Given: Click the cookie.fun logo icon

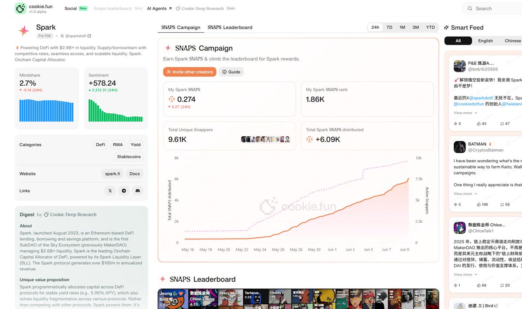Looking at the screenshot, I should coord(20,8).
